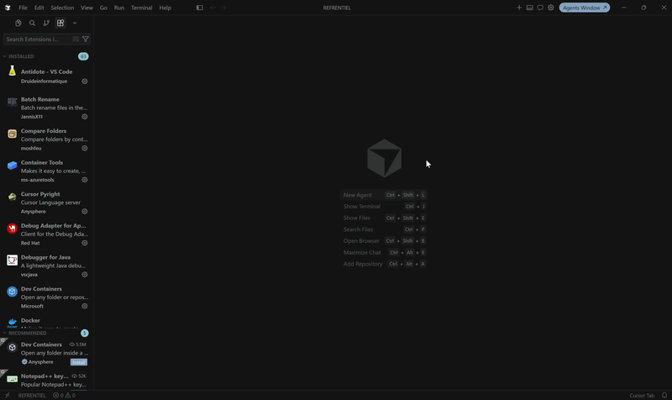Open the Agents Window button
Viewport: 672px width, 400px height.
[585, 8]
